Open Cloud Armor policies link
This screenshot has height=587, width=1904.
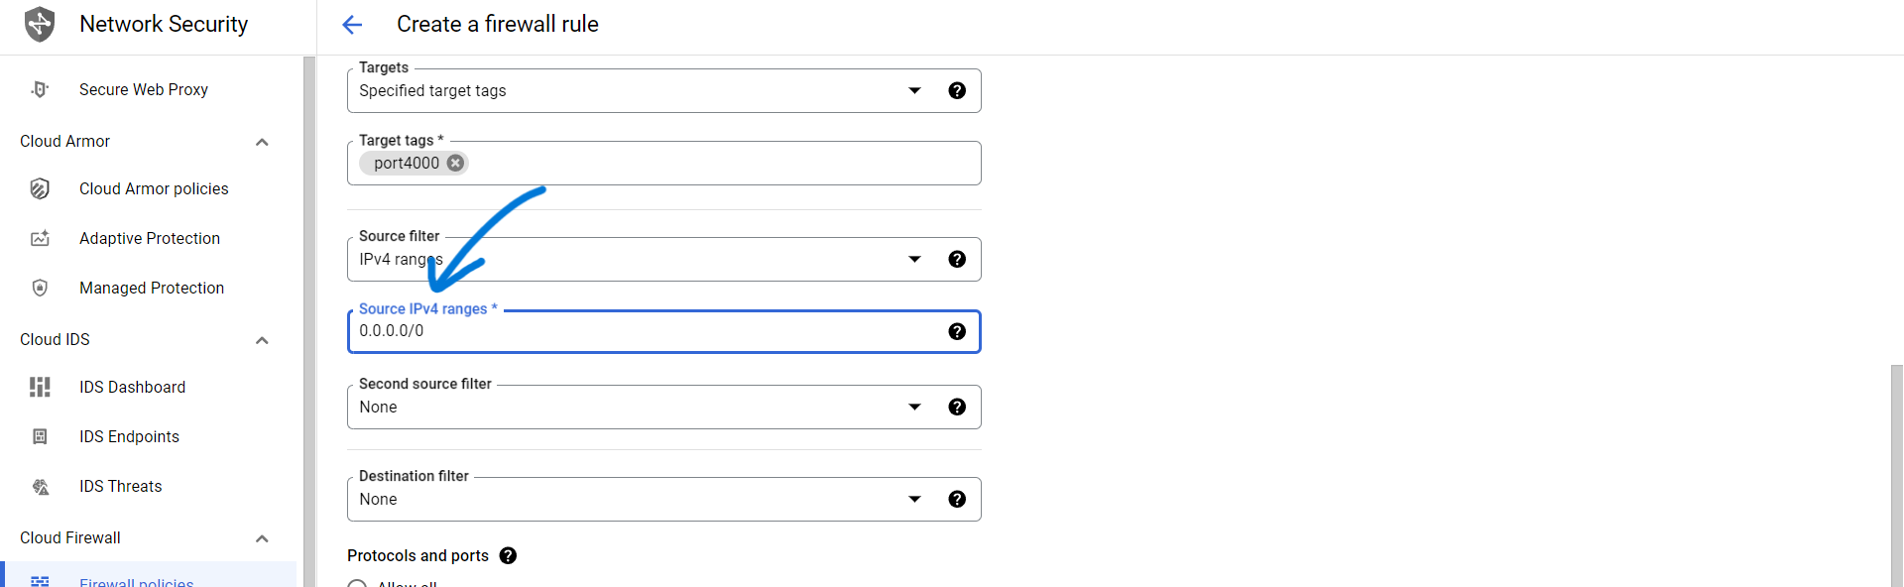[x=154, y=188]
